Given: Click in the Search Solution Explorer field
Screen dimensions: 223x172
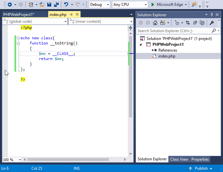Looking at the screenshot, I should pos(174,31).
